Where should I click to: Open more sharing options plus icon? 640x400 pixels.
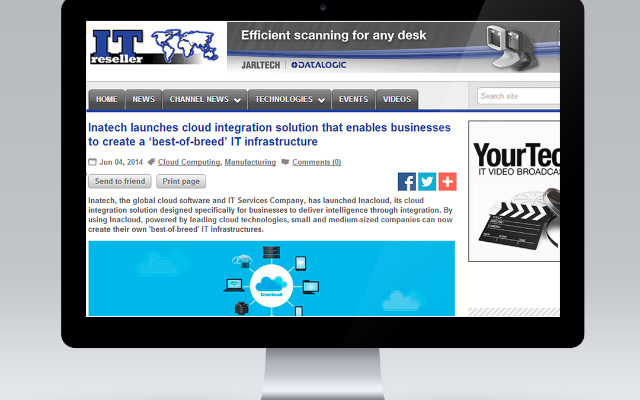pyautogui.click(x=447, y=182)
